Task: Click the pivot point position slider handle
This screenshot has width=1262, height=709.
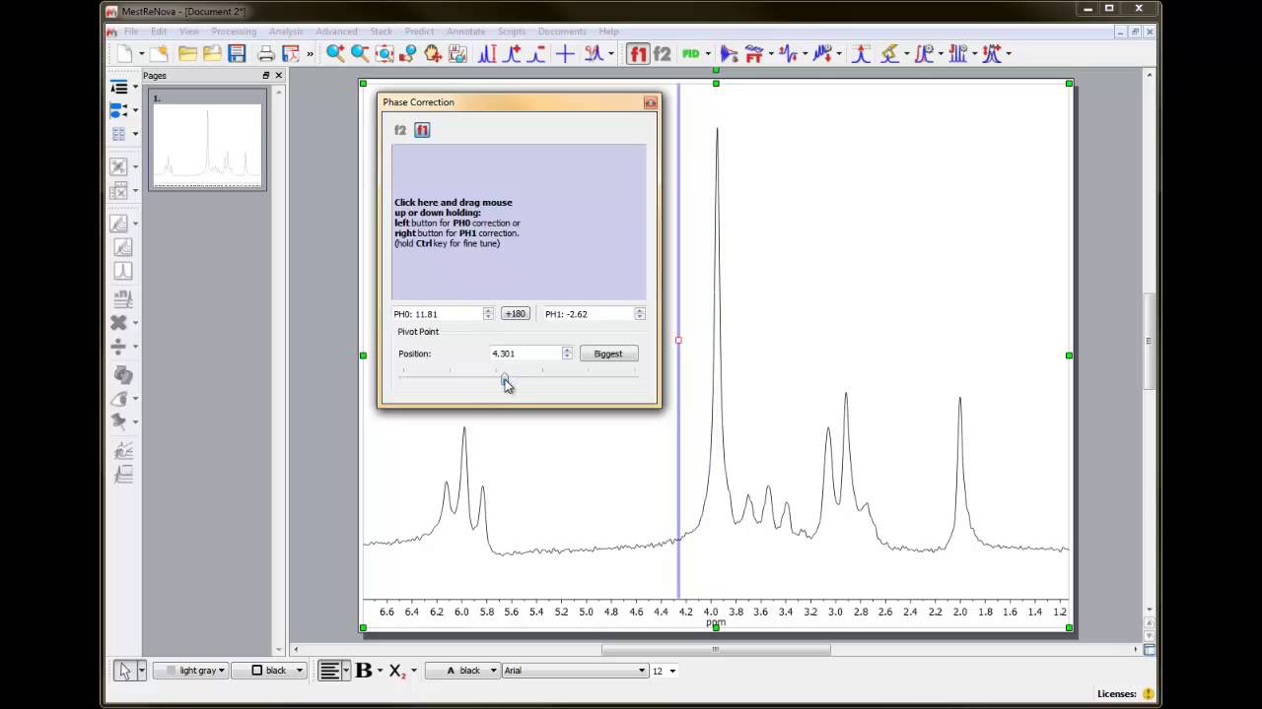Action: tap(505, 376)
